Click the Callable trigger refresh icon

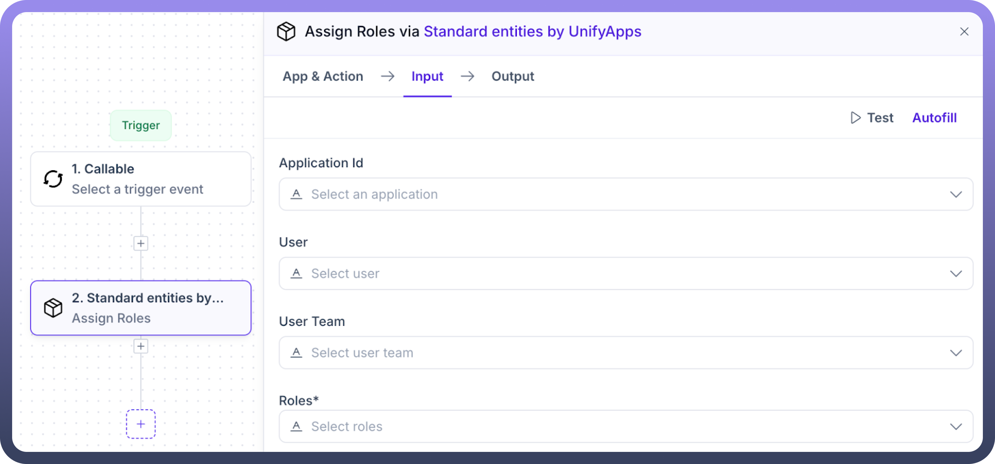click(53, 179)
